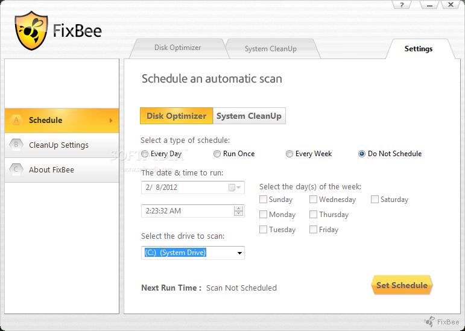
Task: Click the hexagon A icon beside Schedule
Action: (x=16, y=120)
